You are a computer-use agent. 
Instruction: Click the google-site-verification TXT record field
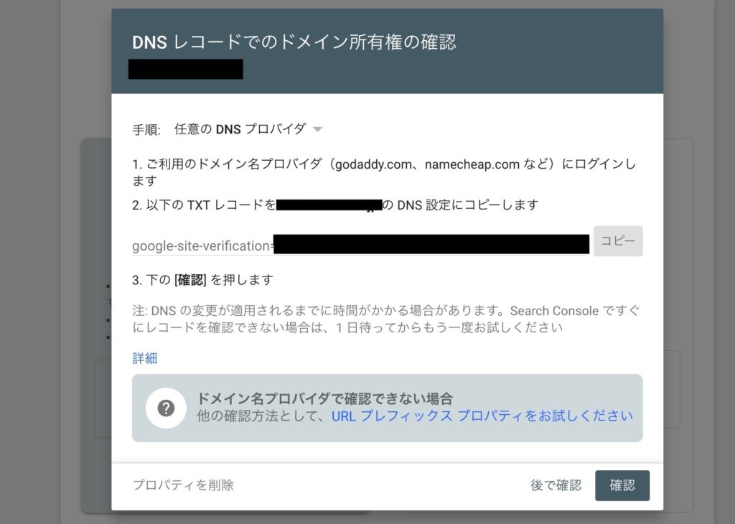pos(202,245)
